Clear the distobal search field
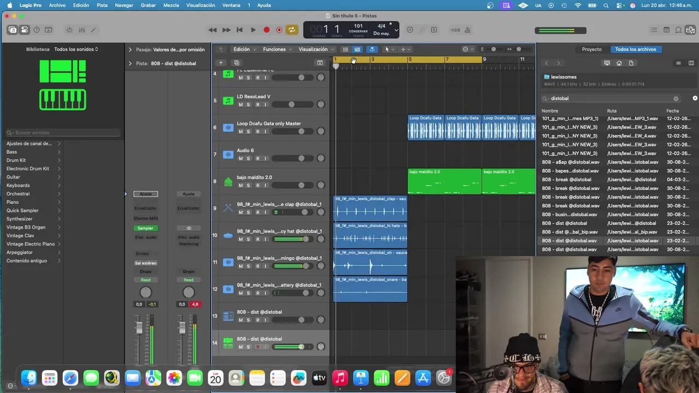Screen dimensions: 699x393 click(676, 99)
